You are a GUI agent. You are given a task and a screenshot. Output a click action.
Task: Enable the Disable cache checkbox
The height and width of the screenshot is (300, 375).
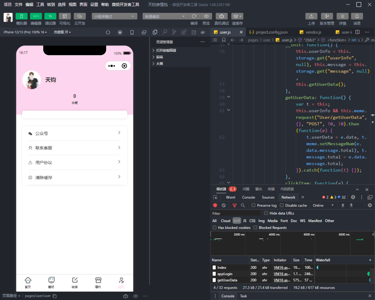pos(282,205)
